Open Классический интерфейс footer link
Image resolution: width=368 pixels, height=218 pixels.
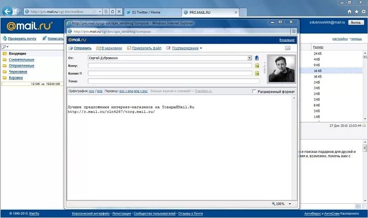pyautogui.click(x=91, y=213)
